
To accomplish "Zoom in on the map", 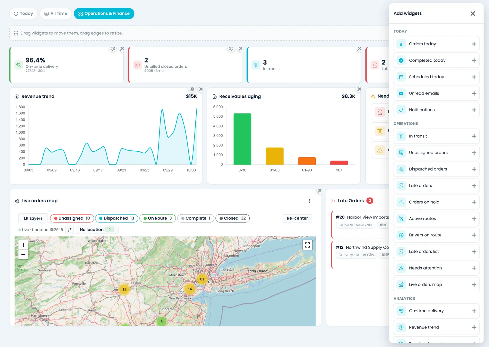I will pyautogui.click(x=23, y=245).
